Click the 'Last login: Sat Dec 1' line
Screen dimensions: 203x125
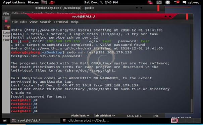[74, 85]
